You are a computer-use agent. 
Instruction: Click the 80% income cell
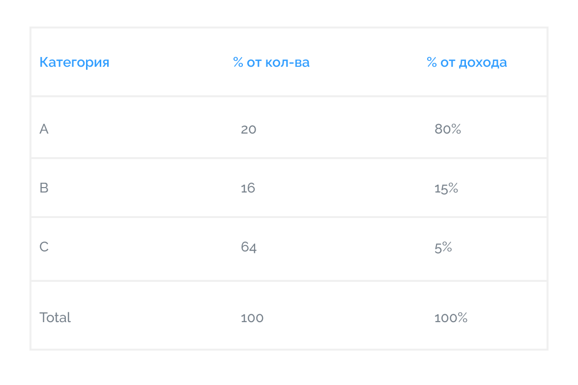pyautogui.click(x=447, y=129)
